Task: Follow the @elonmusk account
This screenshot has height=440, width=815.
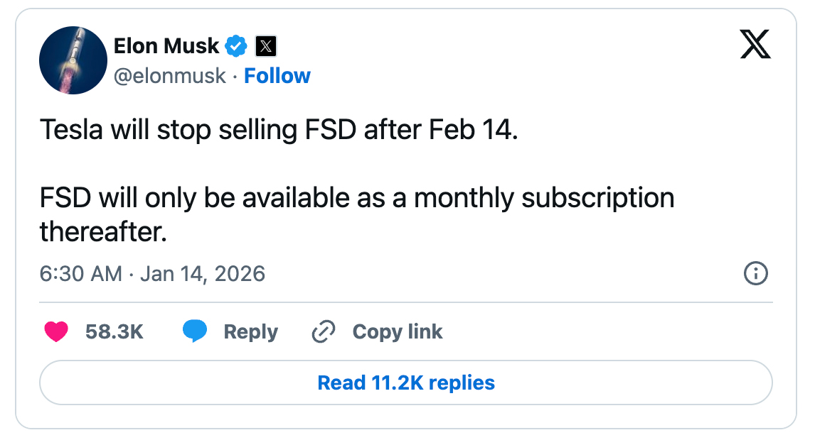Action: tap(277, 76)
